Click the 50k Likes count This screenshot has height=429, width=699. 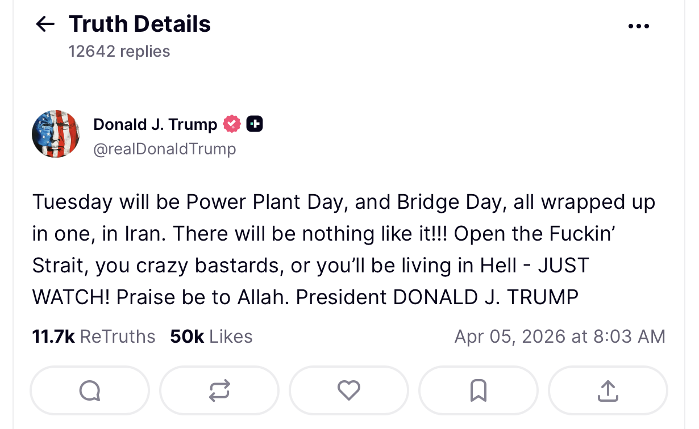(211, 336)
